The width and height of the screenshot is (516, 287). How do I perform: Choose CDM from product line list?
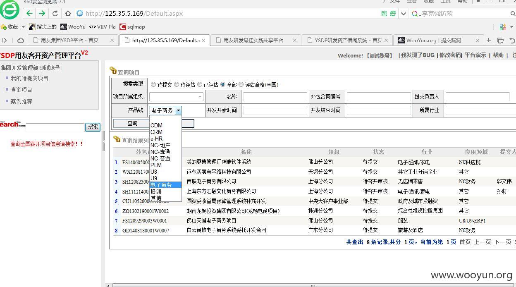click(x=165, y=125)
